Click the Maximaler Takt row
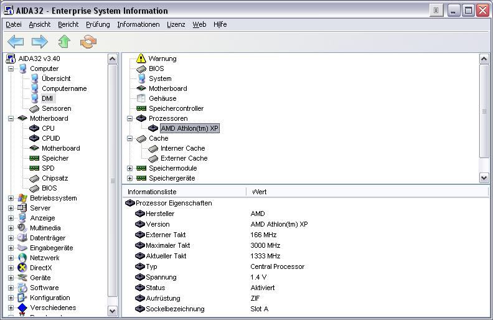This screenshot has height=320, width=493. click(x=306, y=245)
